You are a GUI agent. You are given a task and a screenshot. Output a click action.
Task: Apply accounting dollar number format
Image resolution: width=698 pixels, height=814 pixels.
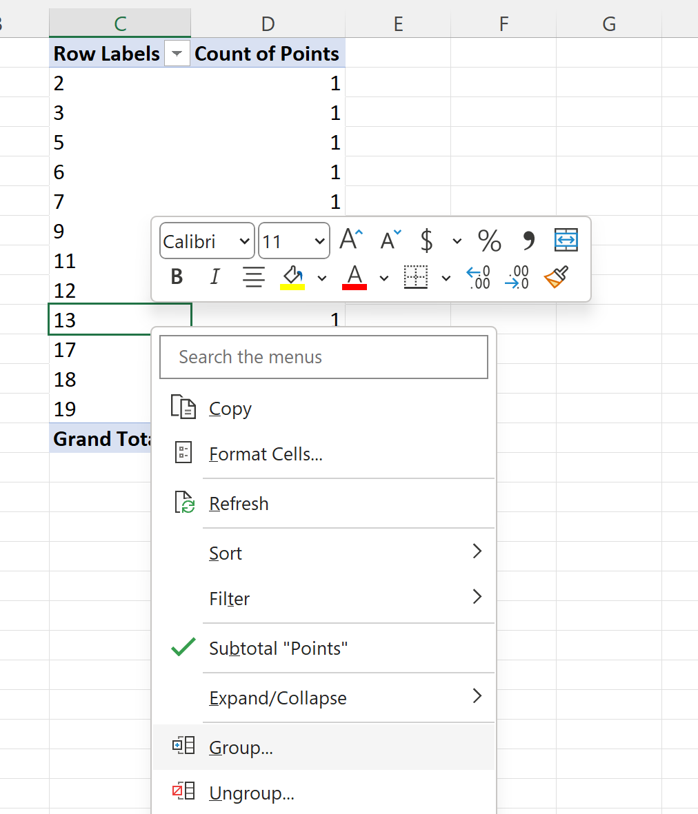click(426, 241)
